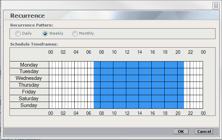The height and width of the screenshot is (140, 222).
Task: Click the 06 hour label in bottom footer
Action: tap(89, 113)
